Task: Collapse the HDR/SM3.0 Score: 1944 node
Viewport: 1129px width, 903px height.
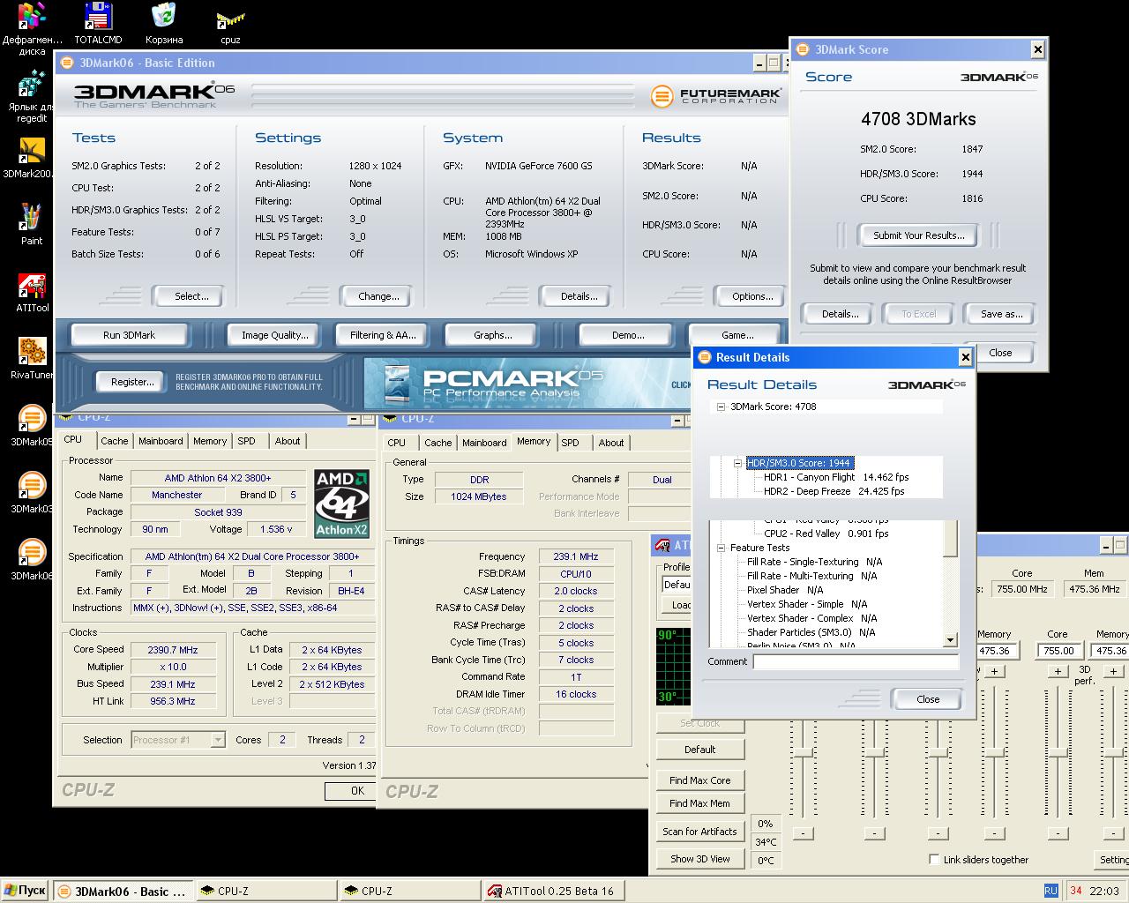Action: tap(737, 463)
